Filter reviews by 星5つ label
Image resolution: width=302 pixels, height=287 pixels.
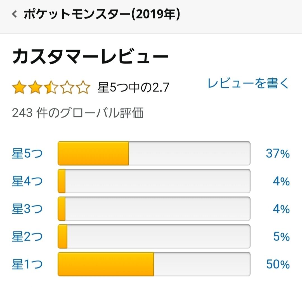(x=27, y=154)
